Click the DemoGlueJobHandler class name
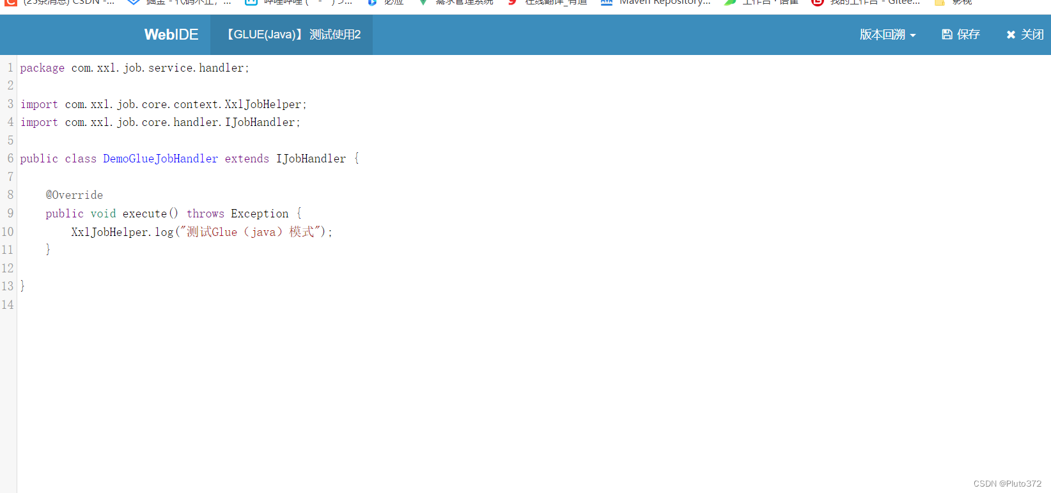 tap(160, 159)
